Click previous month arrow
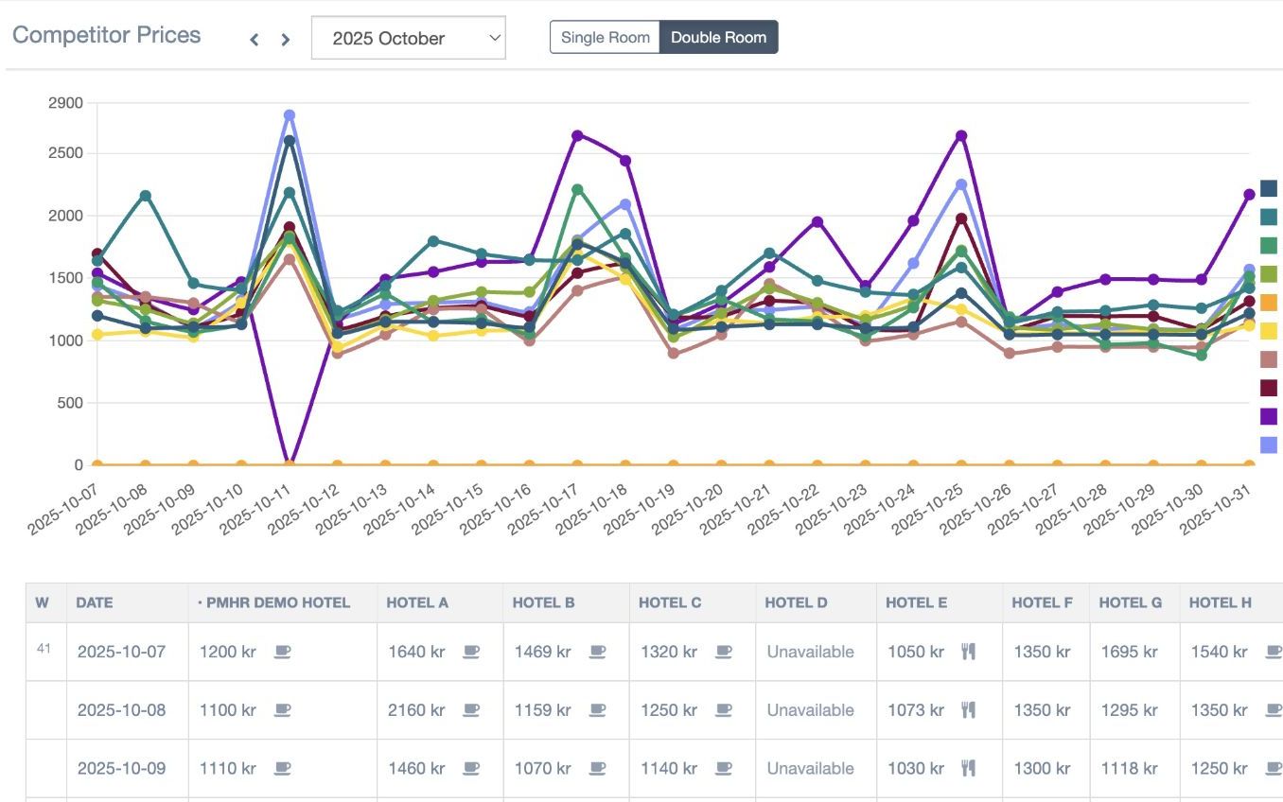The image size is (1283, 802). [x=254, y=40]
